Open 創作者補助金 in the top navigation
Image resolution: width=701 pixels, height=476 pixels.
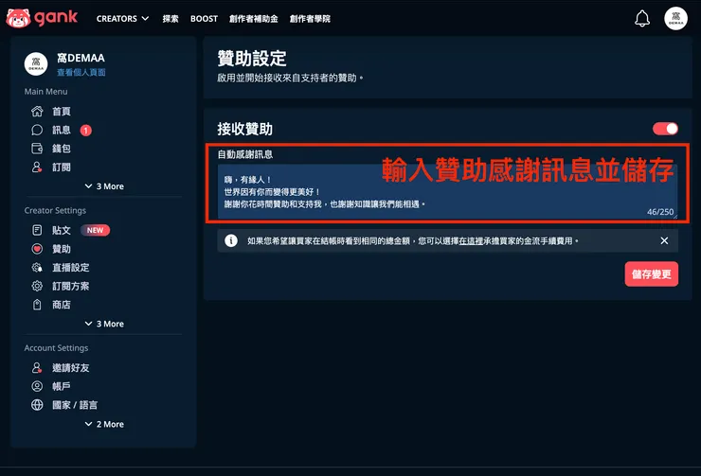point(254,19)
